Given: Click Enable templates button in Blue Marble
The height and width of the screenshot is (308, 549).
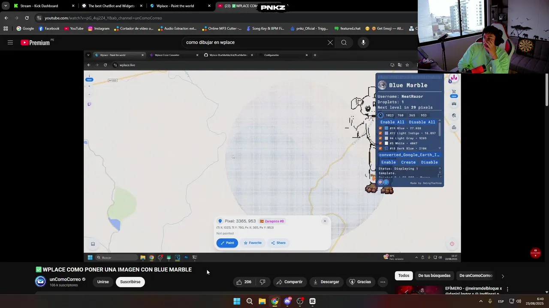Looking at the screenshot, I should (389, 162).
